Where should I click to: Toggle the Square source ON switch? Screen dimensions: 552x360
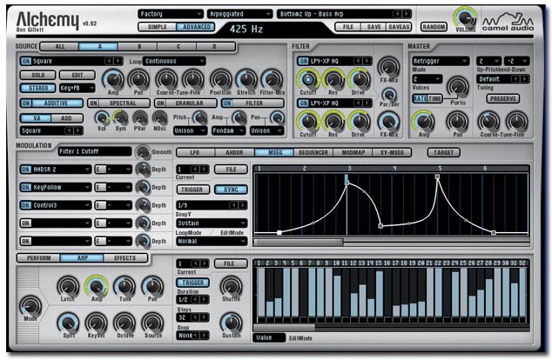(26, 61)
